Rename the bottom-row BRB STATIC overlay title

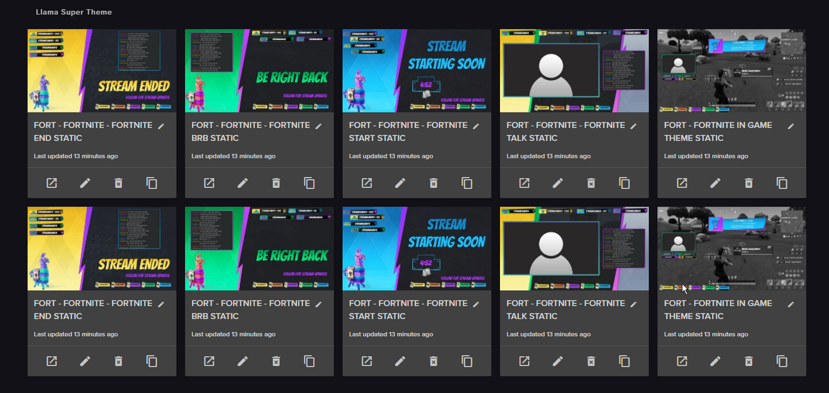[x=319, y=304]
